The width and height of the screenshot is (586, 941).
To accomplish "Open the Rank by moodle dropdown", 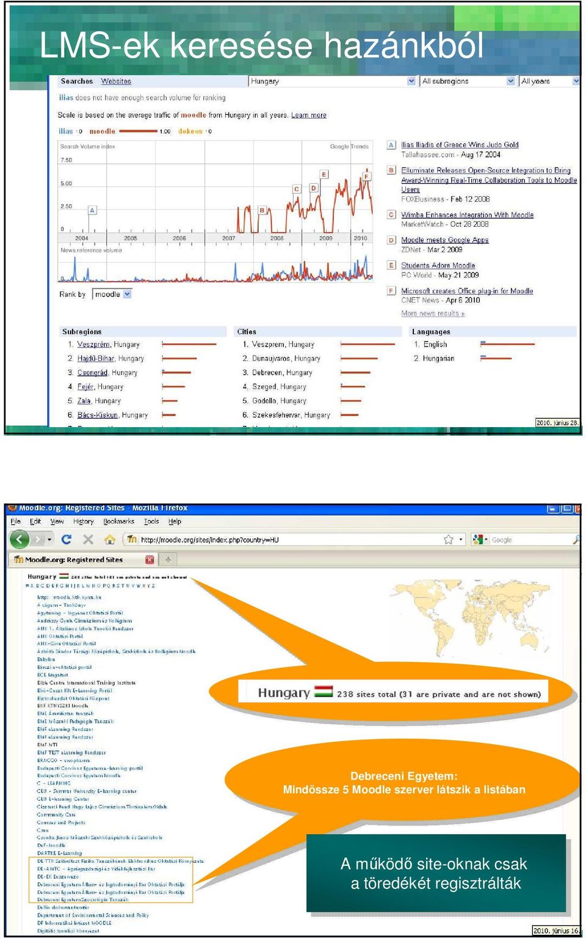I will click(112, 294).
